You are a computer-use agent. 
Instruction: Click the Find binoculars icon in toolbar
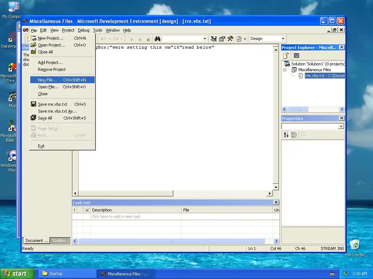click(x=157, y=39)
